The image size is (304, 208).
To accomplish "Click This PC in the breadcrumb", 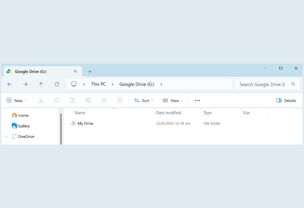I will 99,84.
